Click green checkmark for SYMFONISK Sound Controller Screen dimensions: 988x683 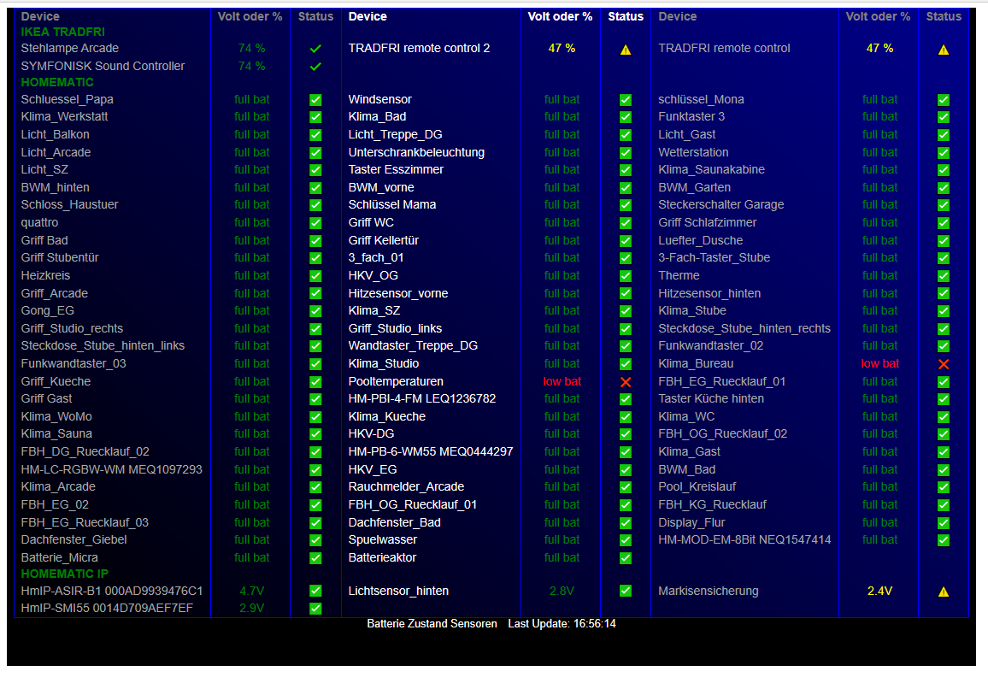315,66
